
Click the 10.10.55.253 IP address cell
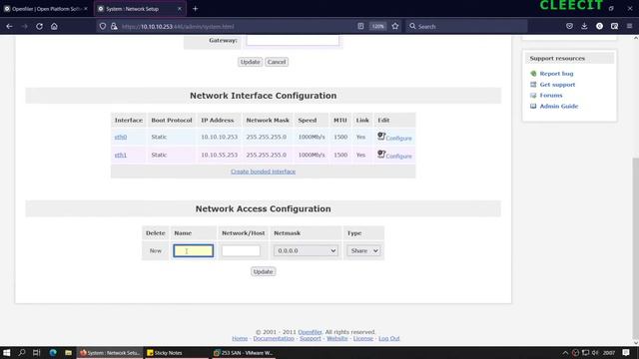pyautogui.click(x=219, y=155)
